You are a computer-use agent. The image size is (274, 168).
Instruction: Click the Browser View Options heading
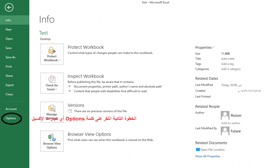click(89, 134)
